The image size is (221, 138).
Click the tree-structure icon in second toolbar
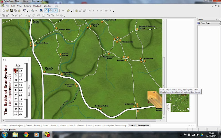(12, 15)
